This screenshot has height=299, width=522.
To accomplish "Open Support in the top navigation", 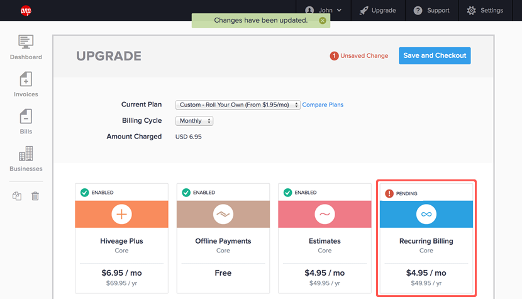I will pyautogui.click(x=431, y=10).
